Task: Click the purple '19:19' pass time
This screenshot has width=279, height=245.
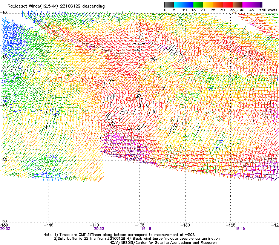Action: 240,229
